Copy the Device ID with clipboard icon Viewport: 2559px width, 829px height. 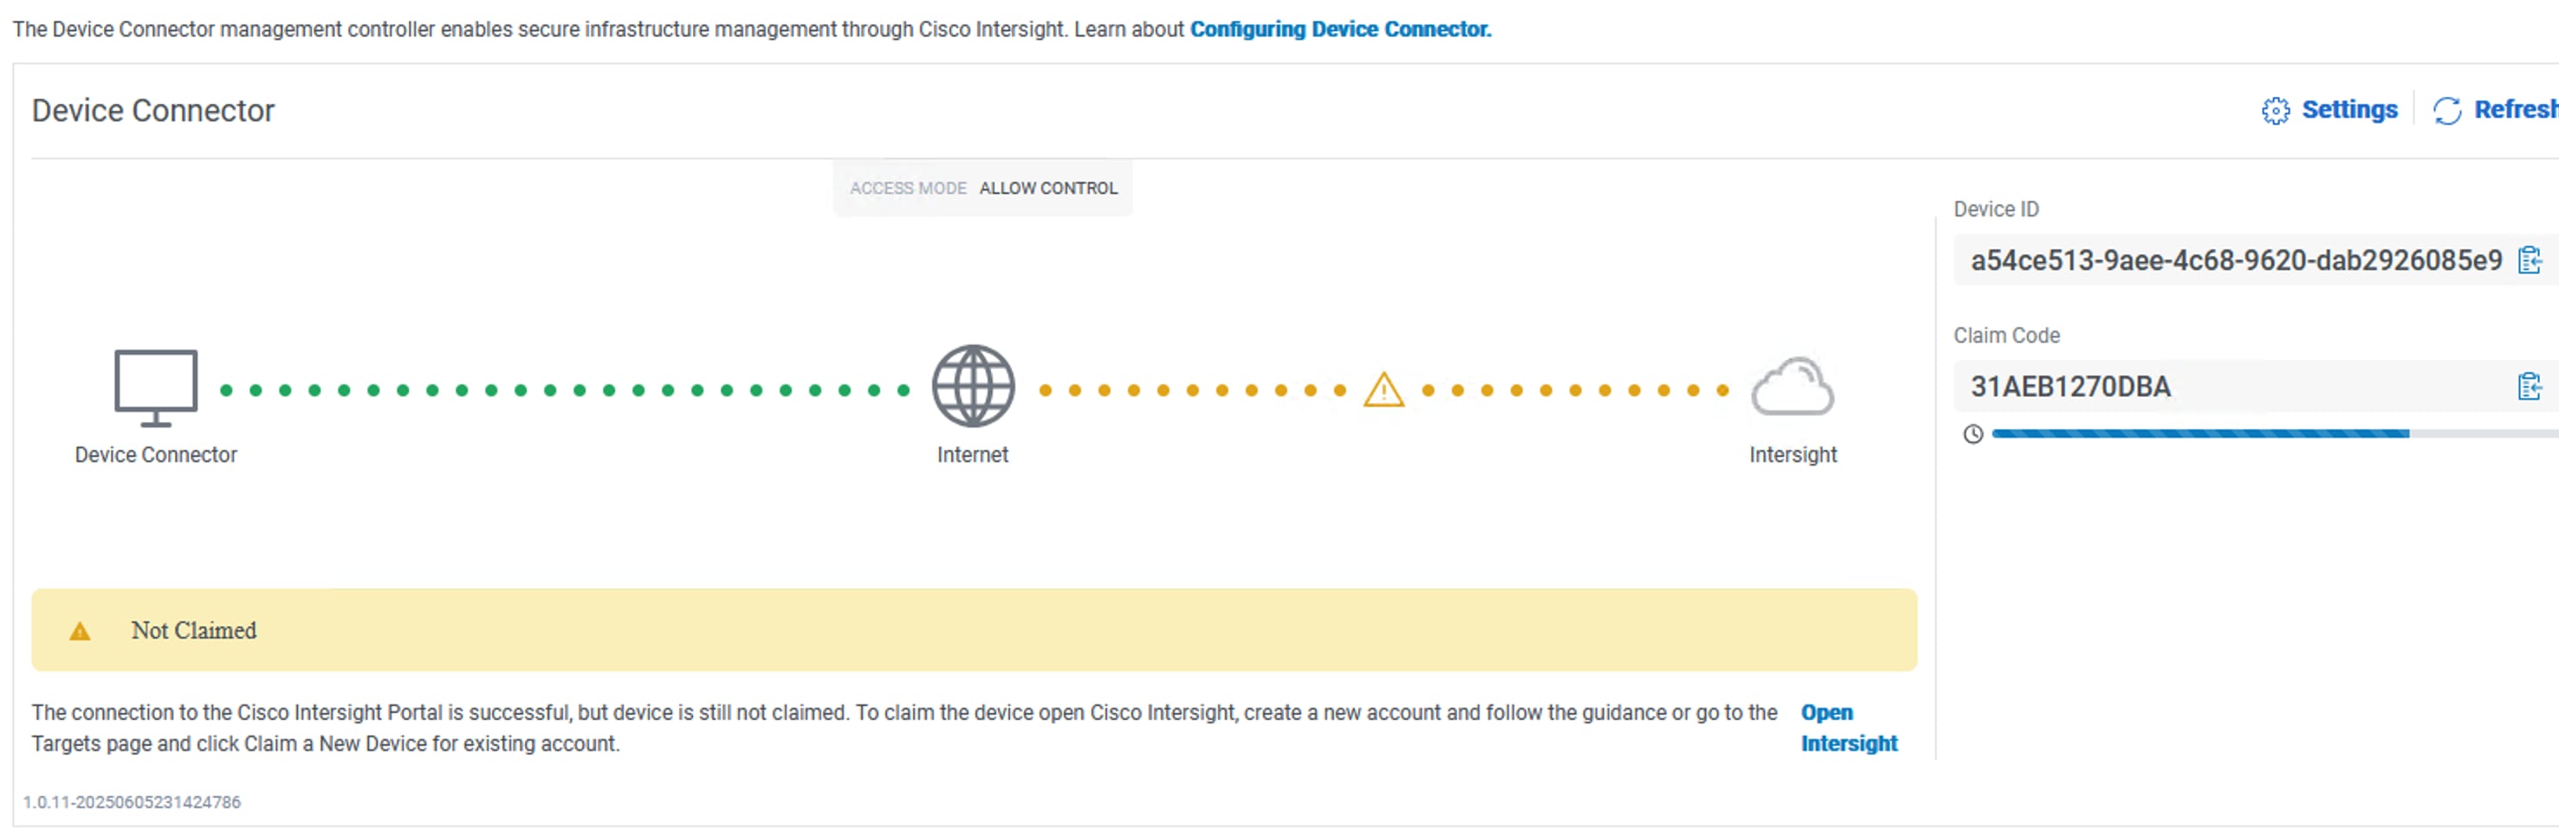2530,260
